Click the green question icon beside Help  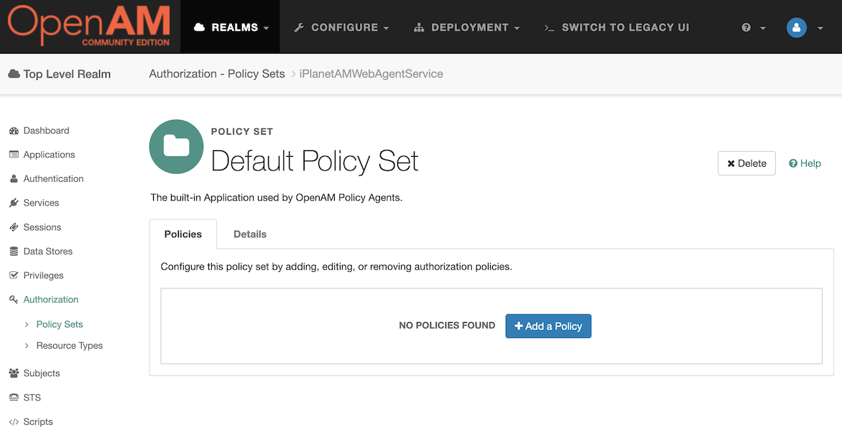tap(792, 163)
